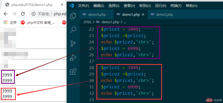
Task: Close the php.edu browser tab
Action: point(62,5)
